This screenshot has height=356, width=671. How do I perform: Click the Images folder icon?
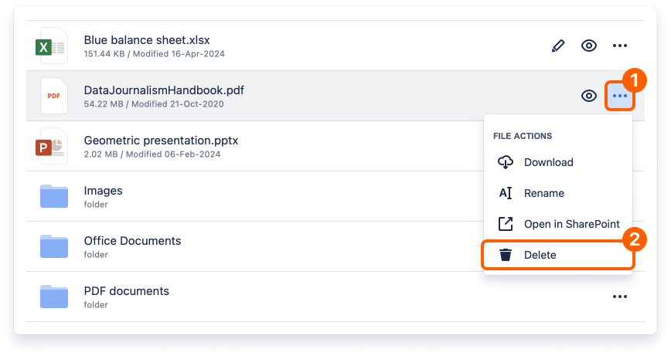click(54, 196)
